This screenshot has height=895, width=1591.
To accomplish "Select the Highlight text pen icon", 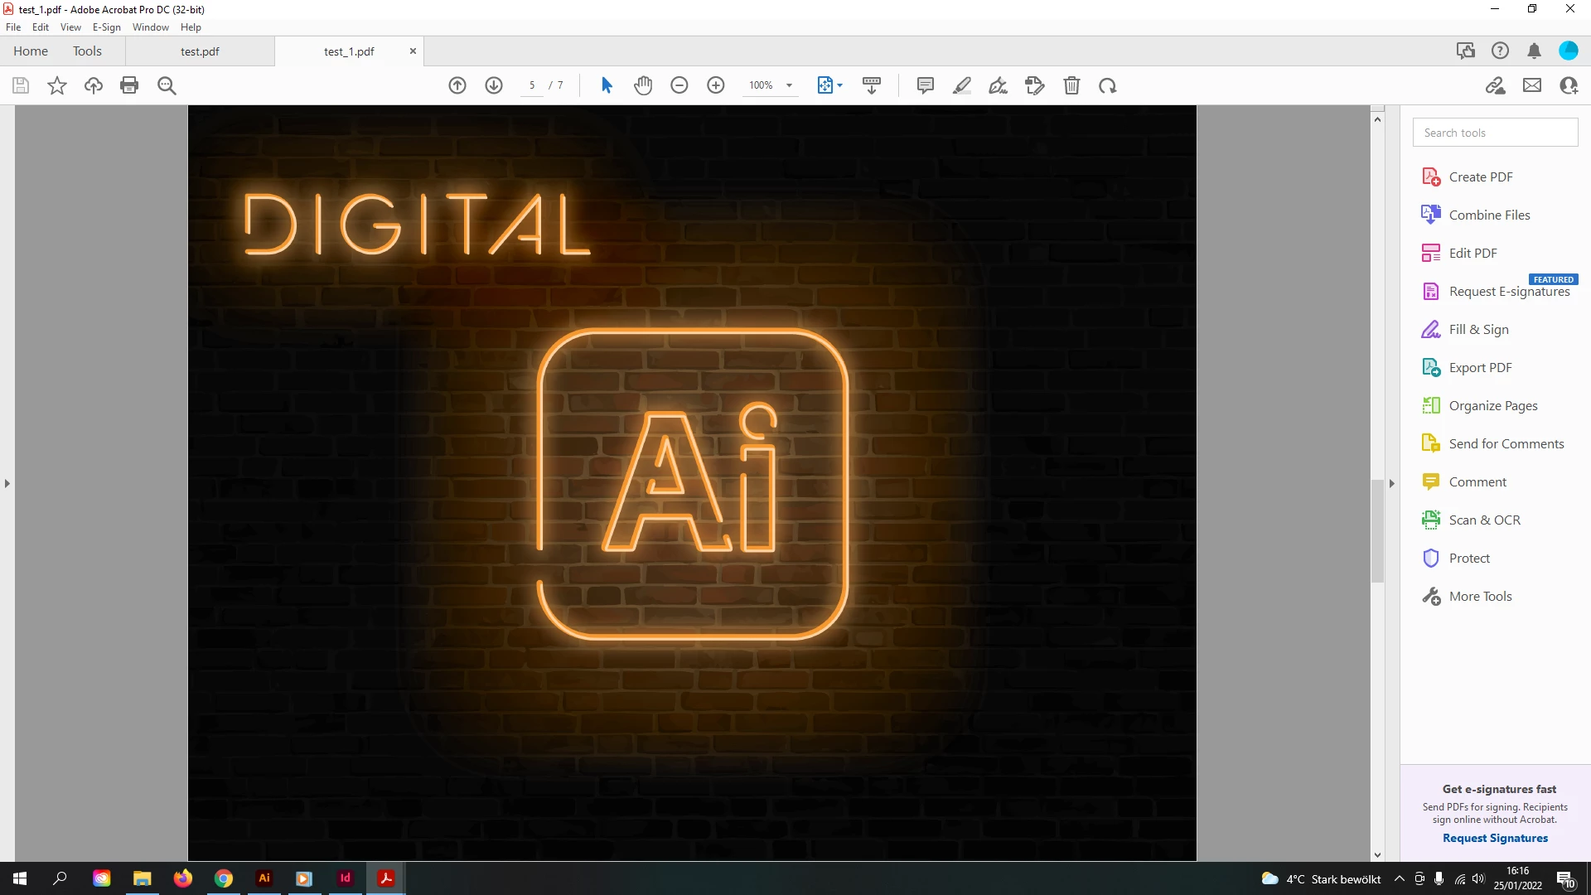I will 962,85.
